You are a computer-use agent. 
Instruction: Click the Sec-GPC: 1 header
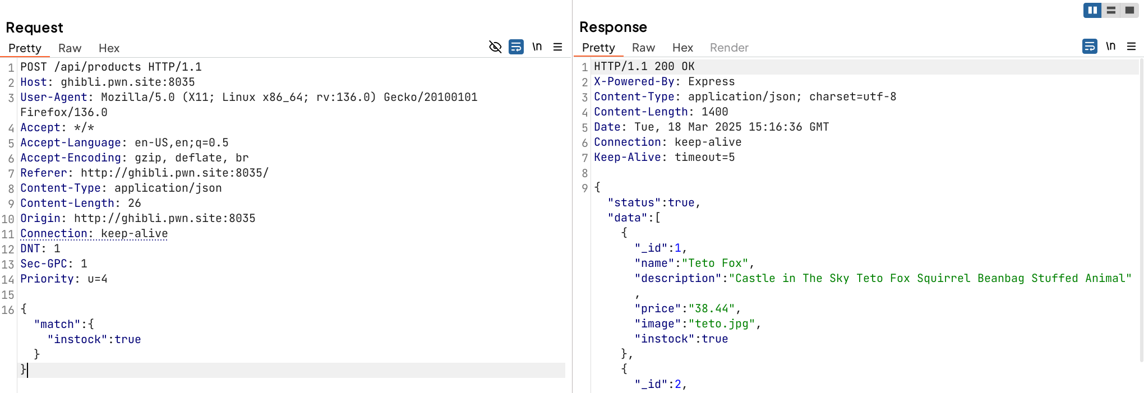coord(54,263)
